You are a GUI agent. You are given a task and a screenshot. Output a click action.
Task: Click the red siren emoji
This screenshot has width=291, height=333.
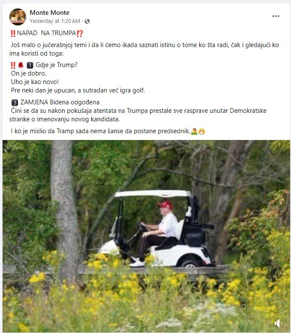21,65
